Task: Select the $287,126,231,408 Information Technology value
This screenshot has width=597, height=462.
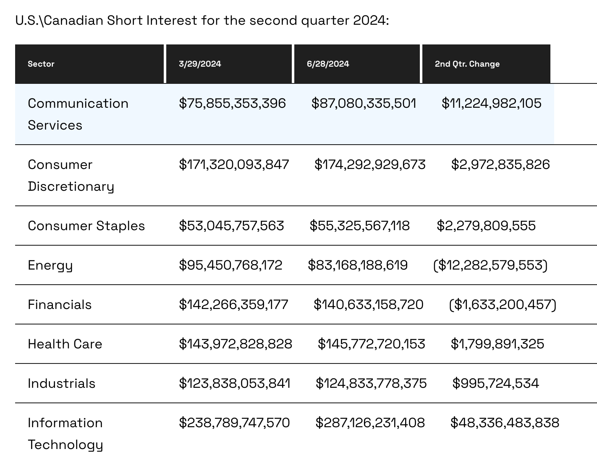Action: [x=370, y=423]
